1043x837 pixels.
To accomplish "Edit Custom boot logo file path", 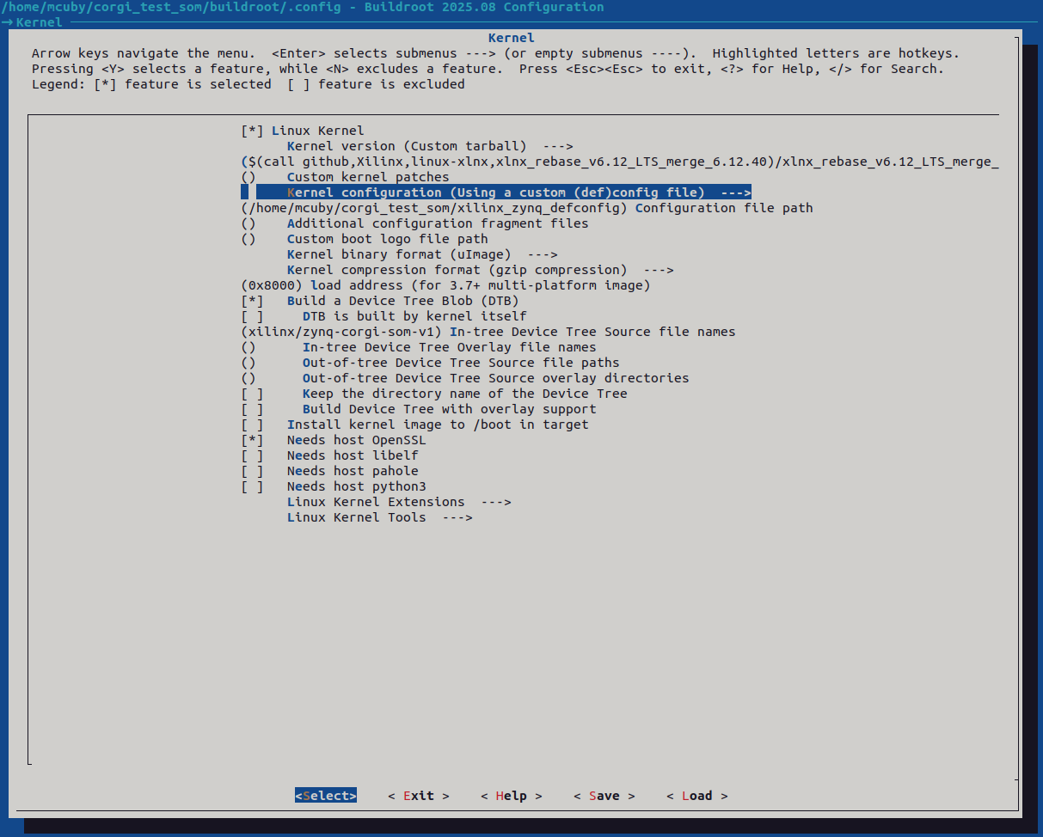I will click(x=365, y=239).
